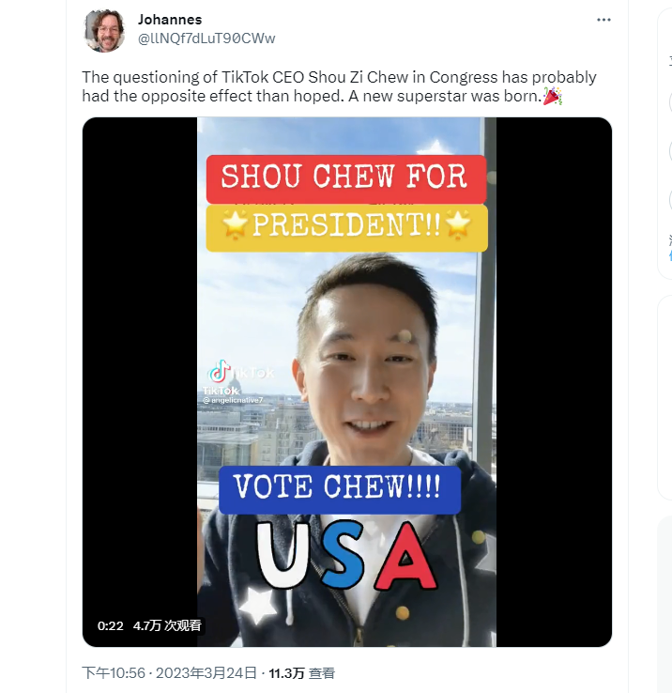Click the @angelicnslive7 watermark in the video

pos(236,401)
